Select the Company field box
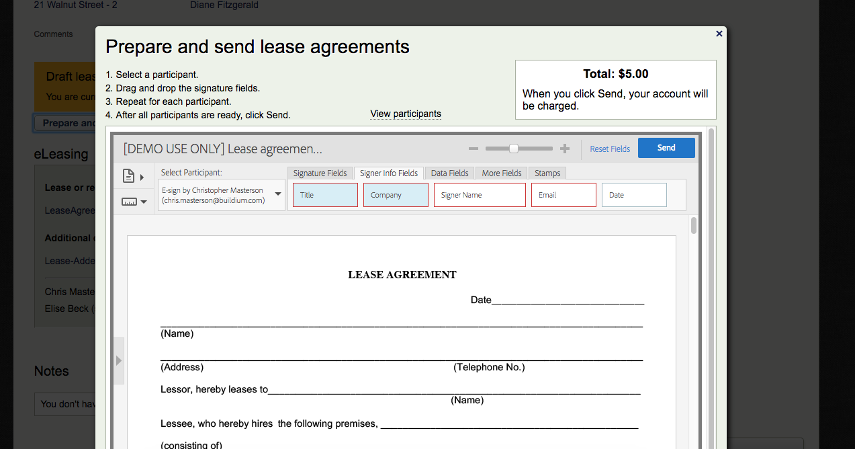 click(x=396, y=195)
